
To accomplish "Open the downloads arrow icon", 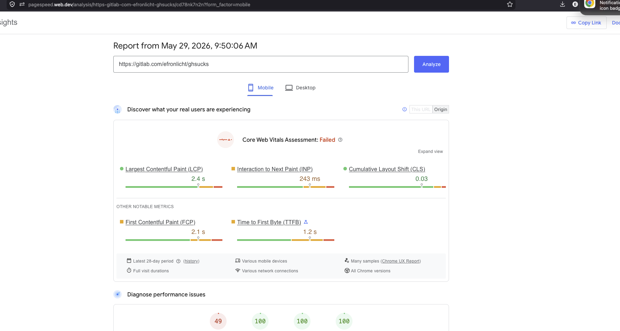I will point(562,4).
